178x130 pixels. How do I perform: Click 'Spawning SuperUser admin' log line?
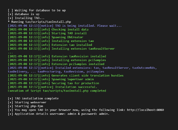click(51, 79)
